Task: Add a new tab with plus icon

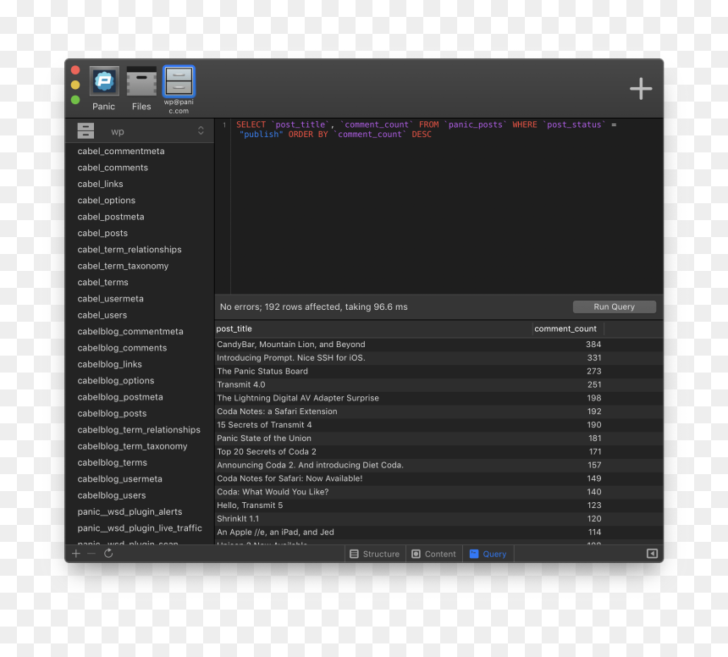Action: coord(641,88)
